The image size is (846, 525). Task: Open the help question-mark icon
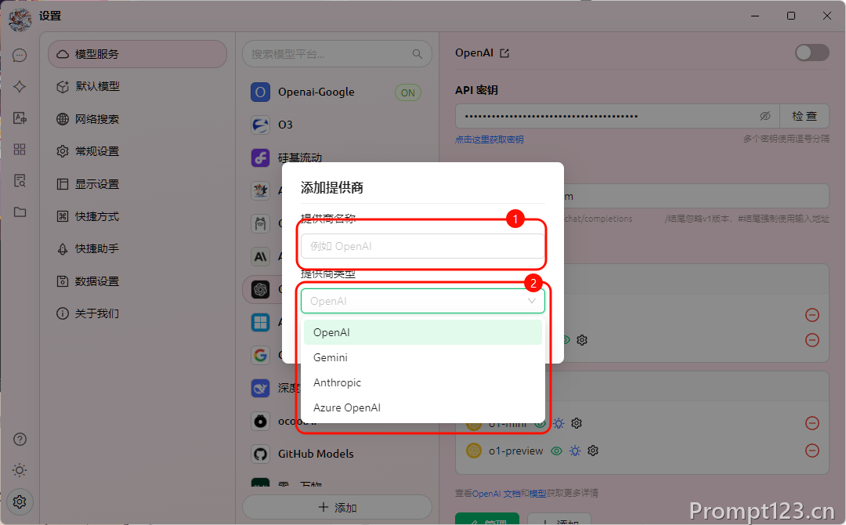coord(20,440)
